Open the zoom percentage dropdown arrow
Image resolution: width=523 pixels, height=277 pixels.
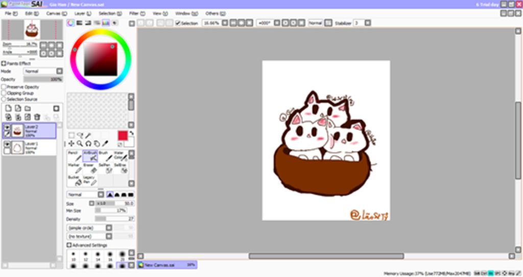tap(225, 23)
